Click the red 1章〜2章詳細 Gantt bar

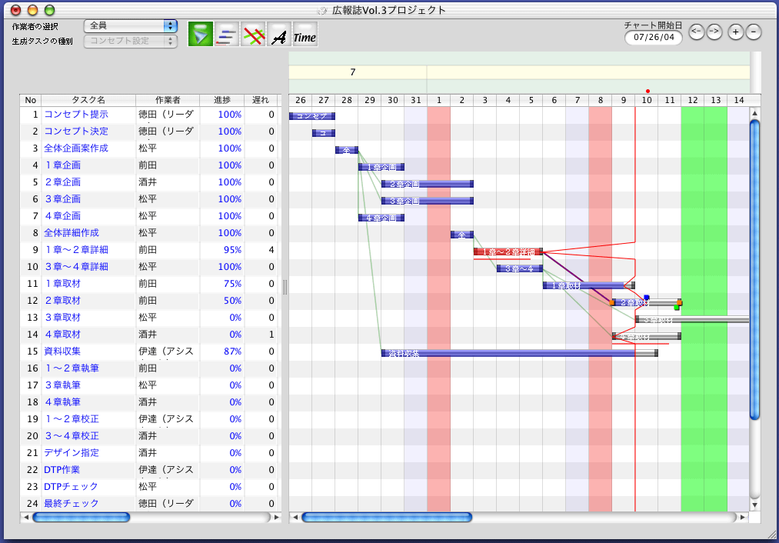(508, 252)
